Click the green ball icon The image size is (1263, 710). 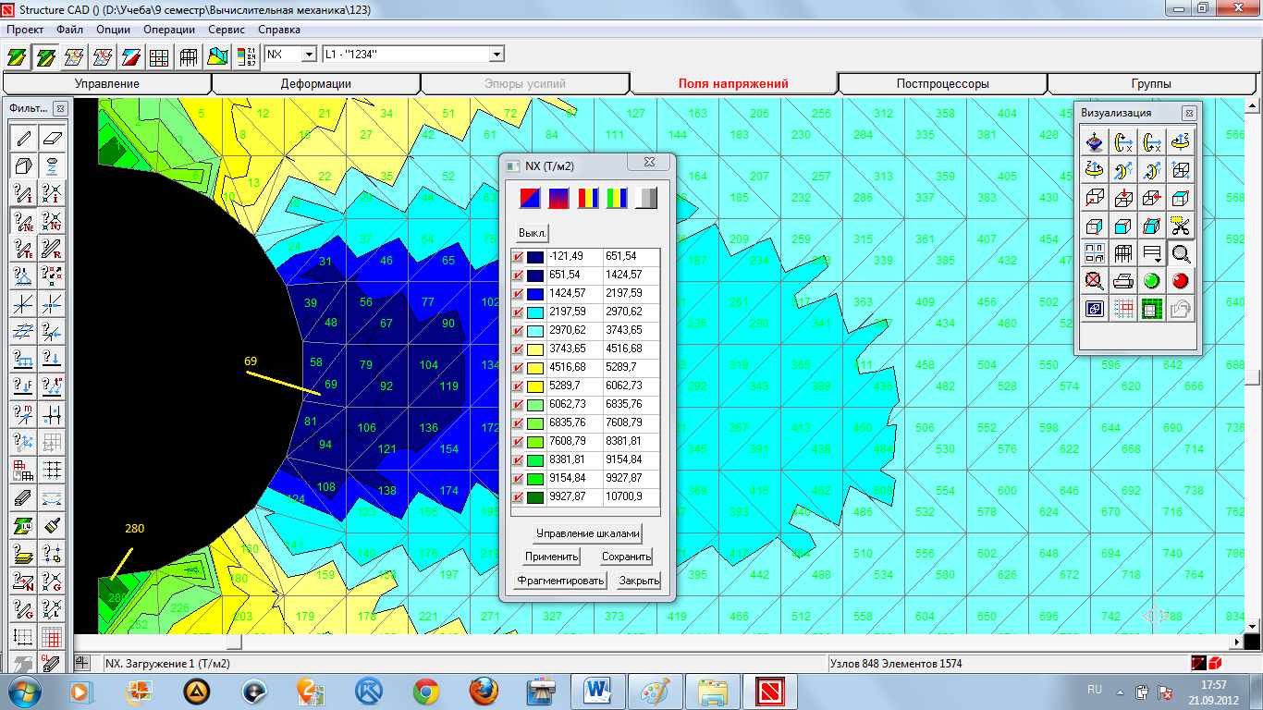click(x=1152, y=280)
